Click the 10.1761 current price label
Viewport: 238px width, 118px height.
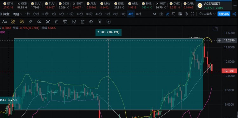pyautogui.click(x=230, y=71)
